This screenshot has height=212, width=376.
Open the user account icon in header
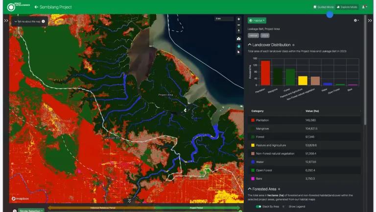[364, 7]
